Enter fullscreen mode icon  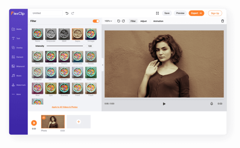157,13
